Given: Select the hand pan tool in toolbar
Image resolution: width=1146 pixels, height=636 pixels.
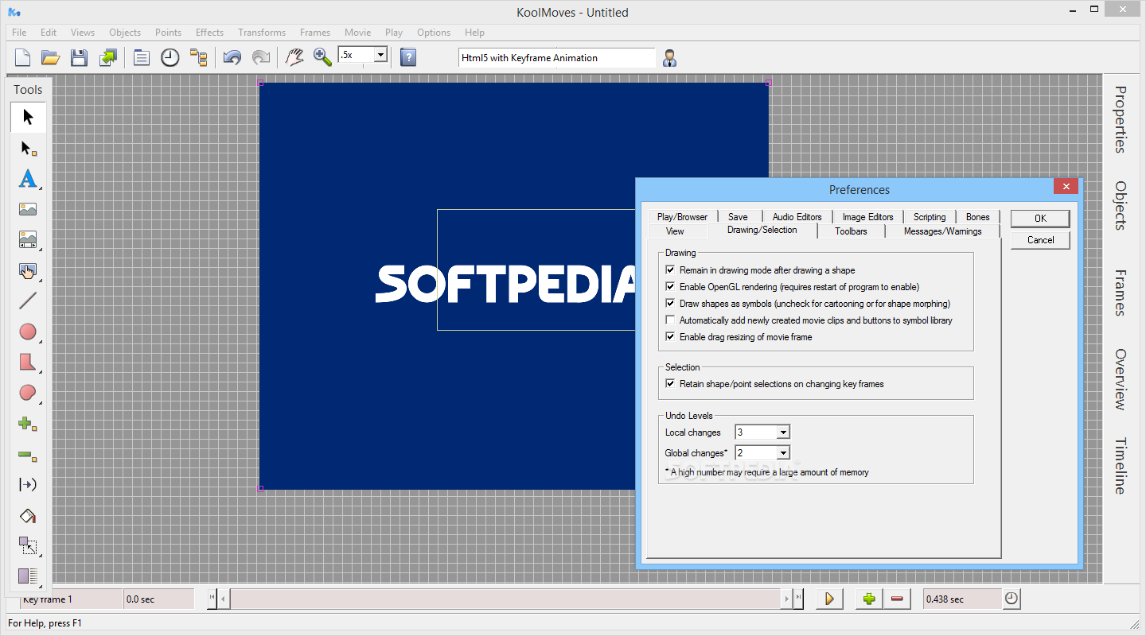Looking at the screenshot, I should [294, 57].
